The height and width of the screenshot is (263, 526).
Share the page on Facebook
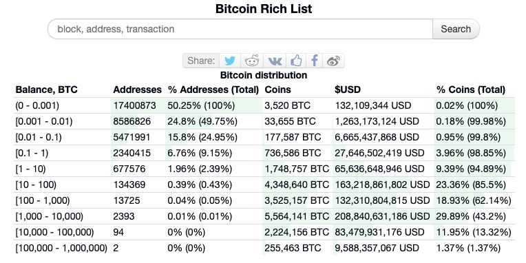[315, 61]
